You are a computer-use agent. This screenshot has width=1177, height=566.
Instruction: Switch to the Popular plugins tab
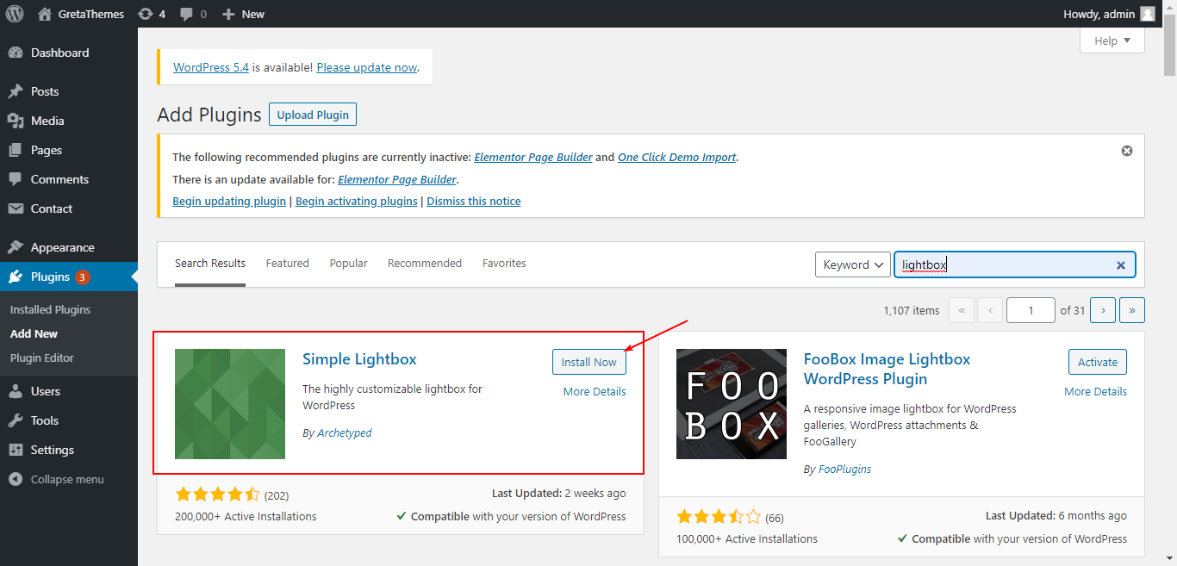[348, 263]
